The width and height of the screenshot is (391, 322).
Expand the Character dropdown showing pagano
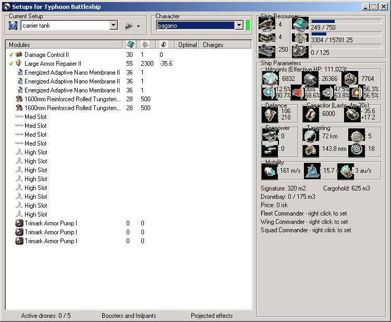coord(239,26)
